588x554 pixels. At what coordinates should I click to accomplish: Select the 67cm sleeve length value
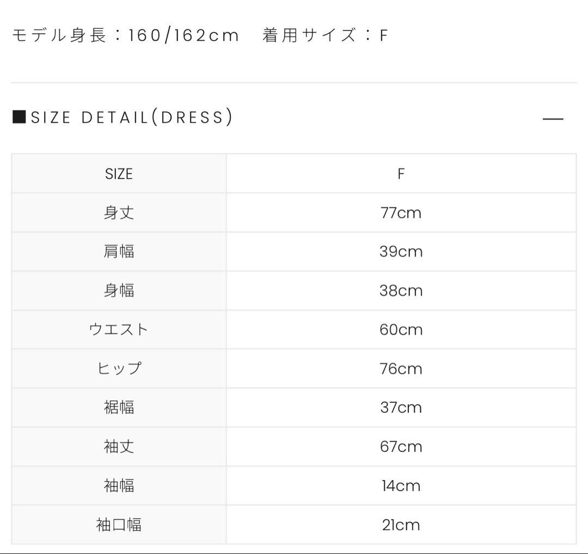pyautogui.click(x=401, y=446)
